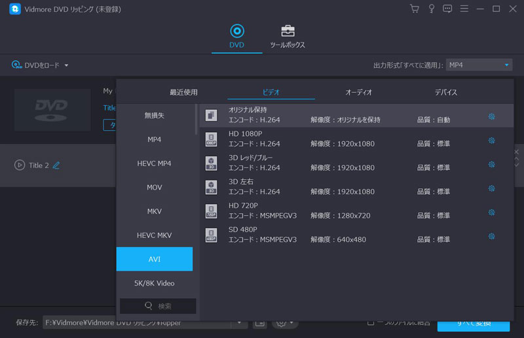Choose the HD 1080P preset
Screen dimensions: 524x338
(x=356, y=139)
